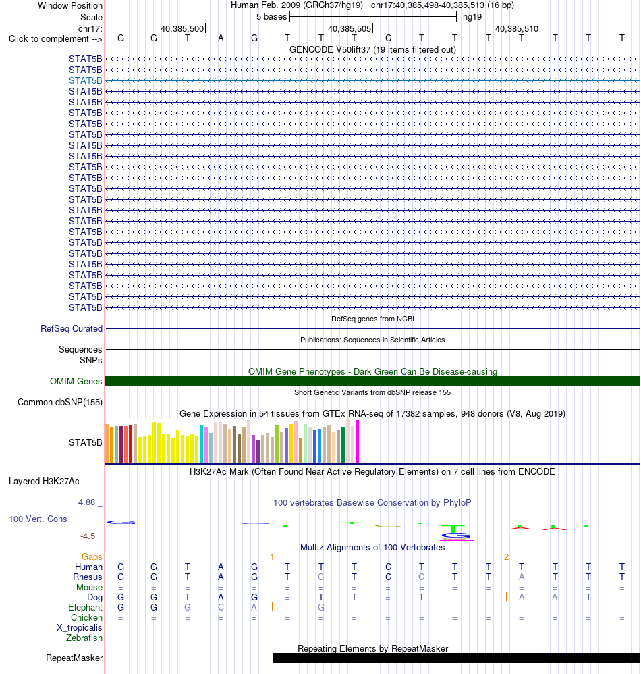
Task: Click the Gaps row label in Multiz alignment
Action: click(92, 557)
